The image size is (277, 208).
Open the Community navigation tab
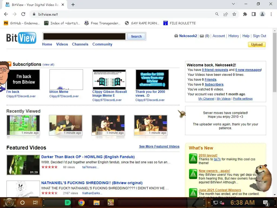(x=102, y=44)
